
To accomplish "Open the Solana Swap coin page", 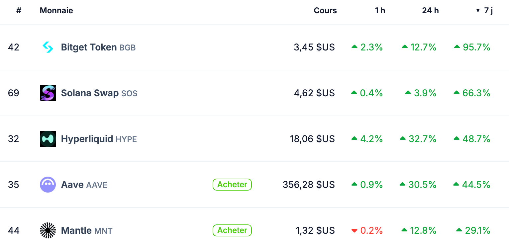I will 90,93.
